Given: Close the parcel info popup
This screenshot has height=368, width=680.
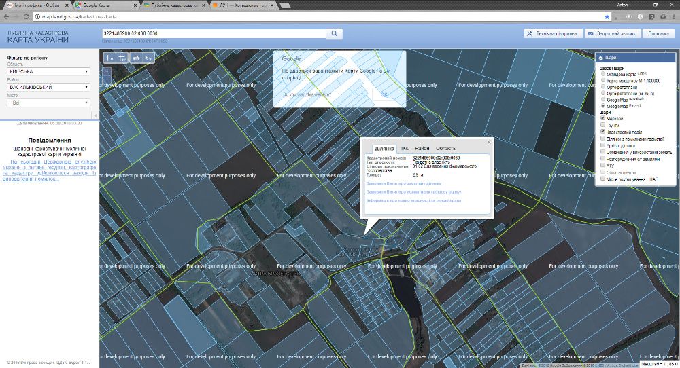Looking at the screenshot, I should [x=488, y=143].
